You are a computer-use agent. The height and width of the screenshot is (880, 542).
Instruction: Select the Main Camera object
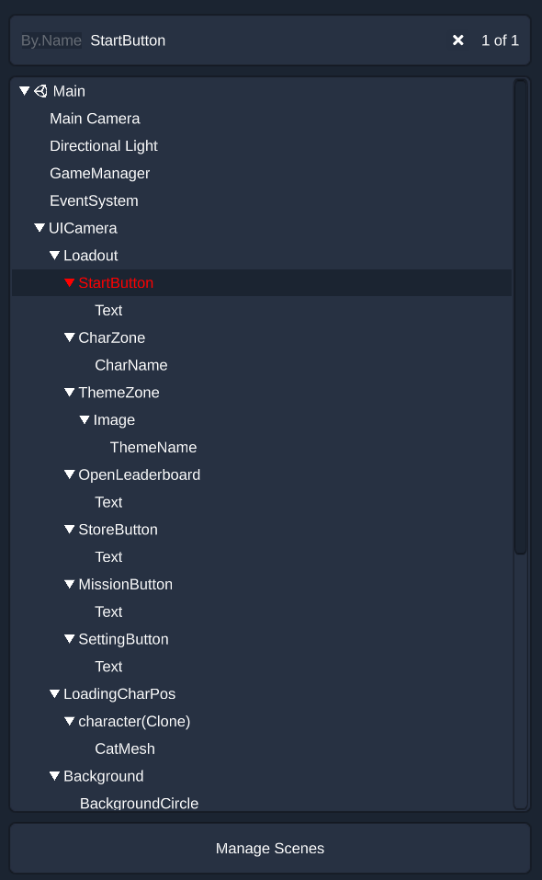[95, 119]
